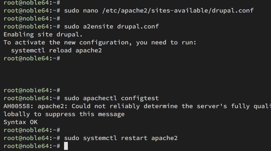The width and height of the screenshot is (271, 151).
Task: Click the AH00558 warning message line
Action: point(137,106)
